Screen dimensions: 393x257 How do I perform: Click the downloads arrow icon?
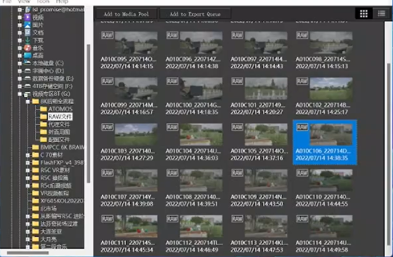(27, 40)
